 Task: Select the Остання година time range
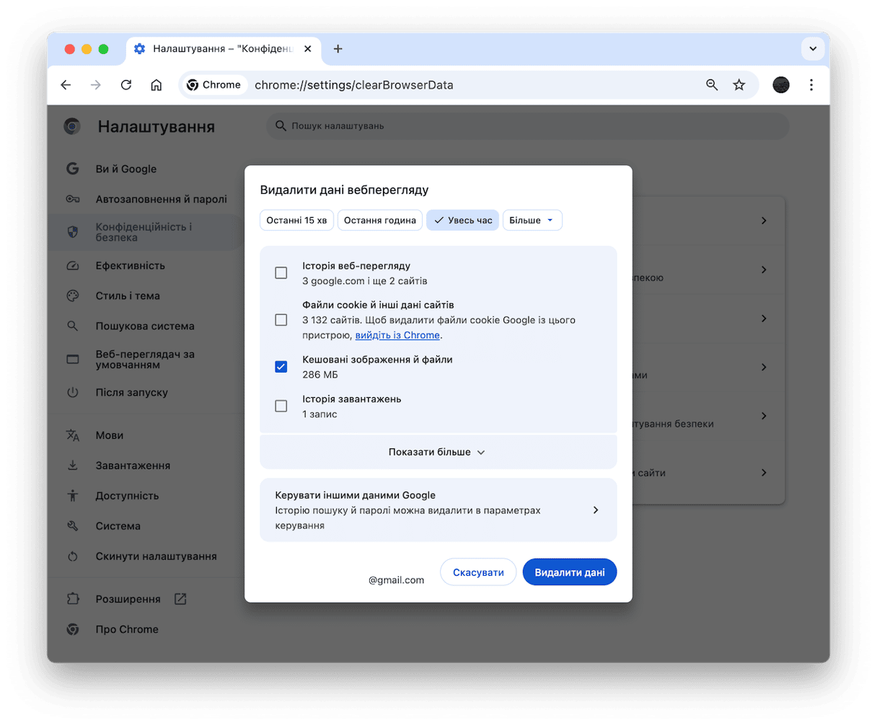click(380, 221)
